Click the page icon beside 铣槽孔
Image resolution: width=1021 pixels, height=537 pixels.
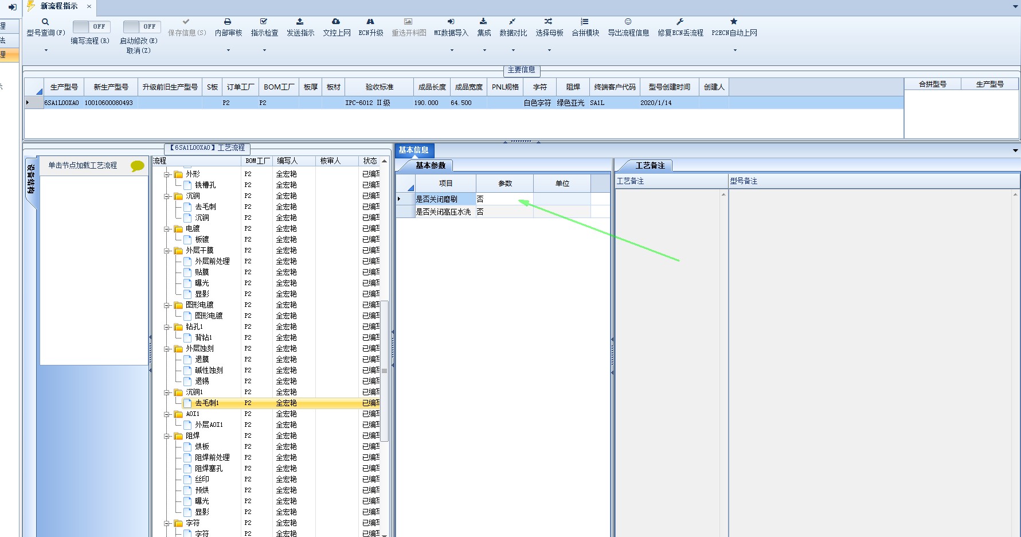tap(187, 185)
